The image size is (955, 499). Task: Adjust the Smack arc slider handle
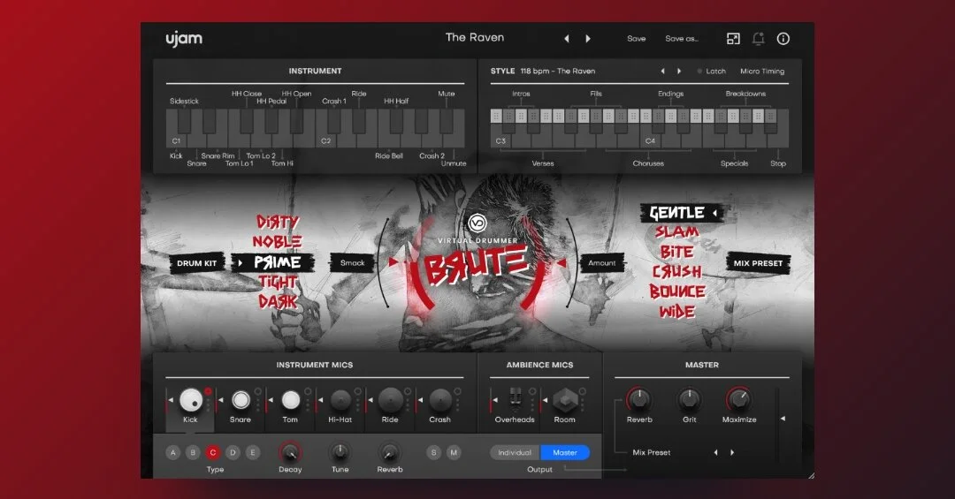point(393,262)
